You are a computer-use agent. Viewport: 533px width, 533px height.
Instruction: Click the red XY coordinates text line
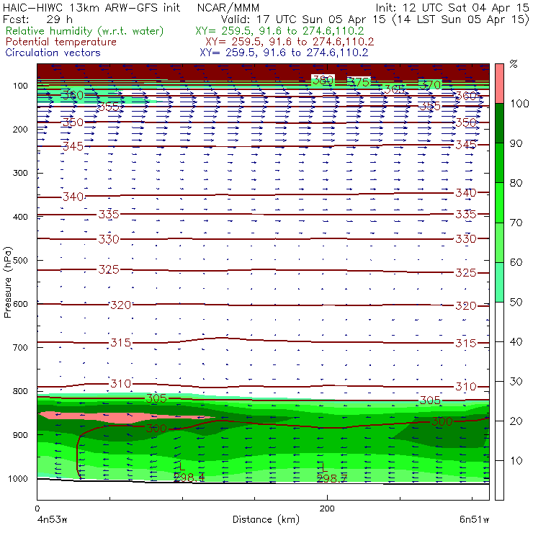click(290, 42)
